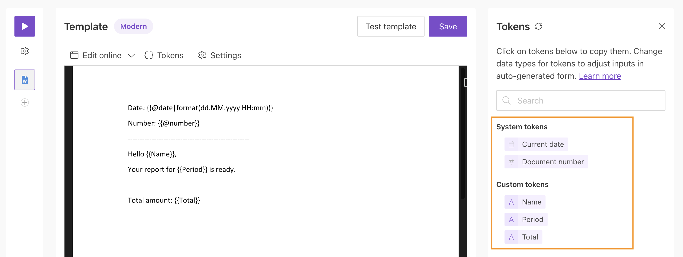This screenshot has height=257, width=683.
Task: Open template Settings in toolbar
Action: coord(219,55)
